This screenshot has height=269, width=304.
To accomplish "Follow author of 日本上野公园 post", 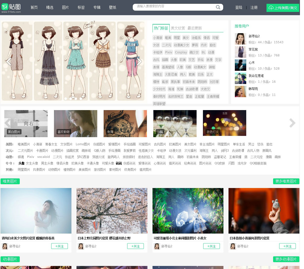I will tap(135, 246).
